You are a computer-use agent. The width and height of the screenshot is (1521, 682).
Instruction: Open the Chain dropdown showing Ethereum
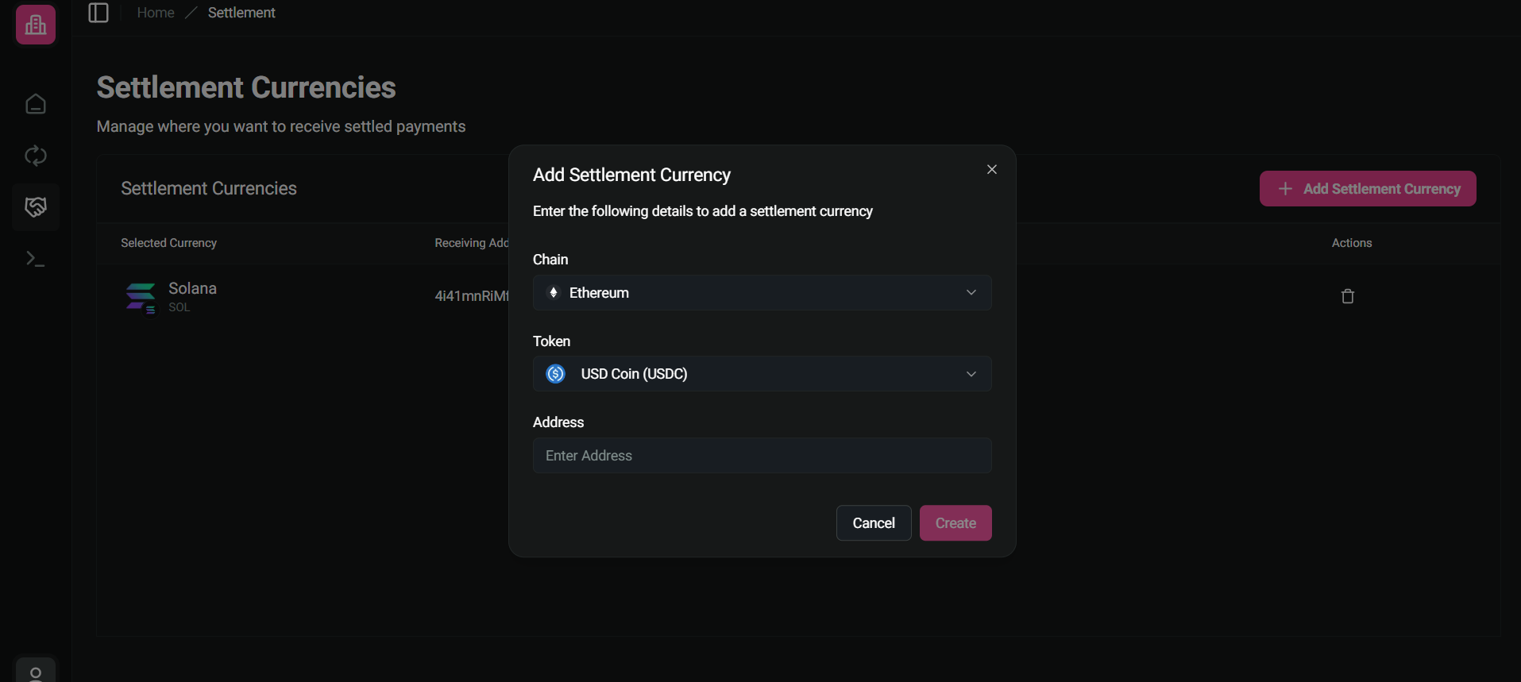[x=762, y=293]
